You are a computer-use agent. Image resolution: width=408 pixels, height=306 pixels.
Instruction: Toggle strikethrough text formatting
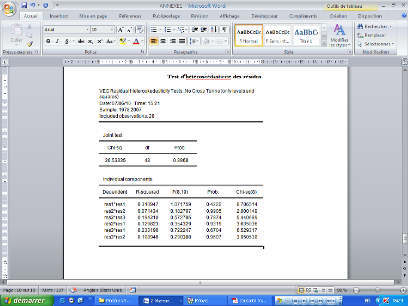click(x=81, y=41)
